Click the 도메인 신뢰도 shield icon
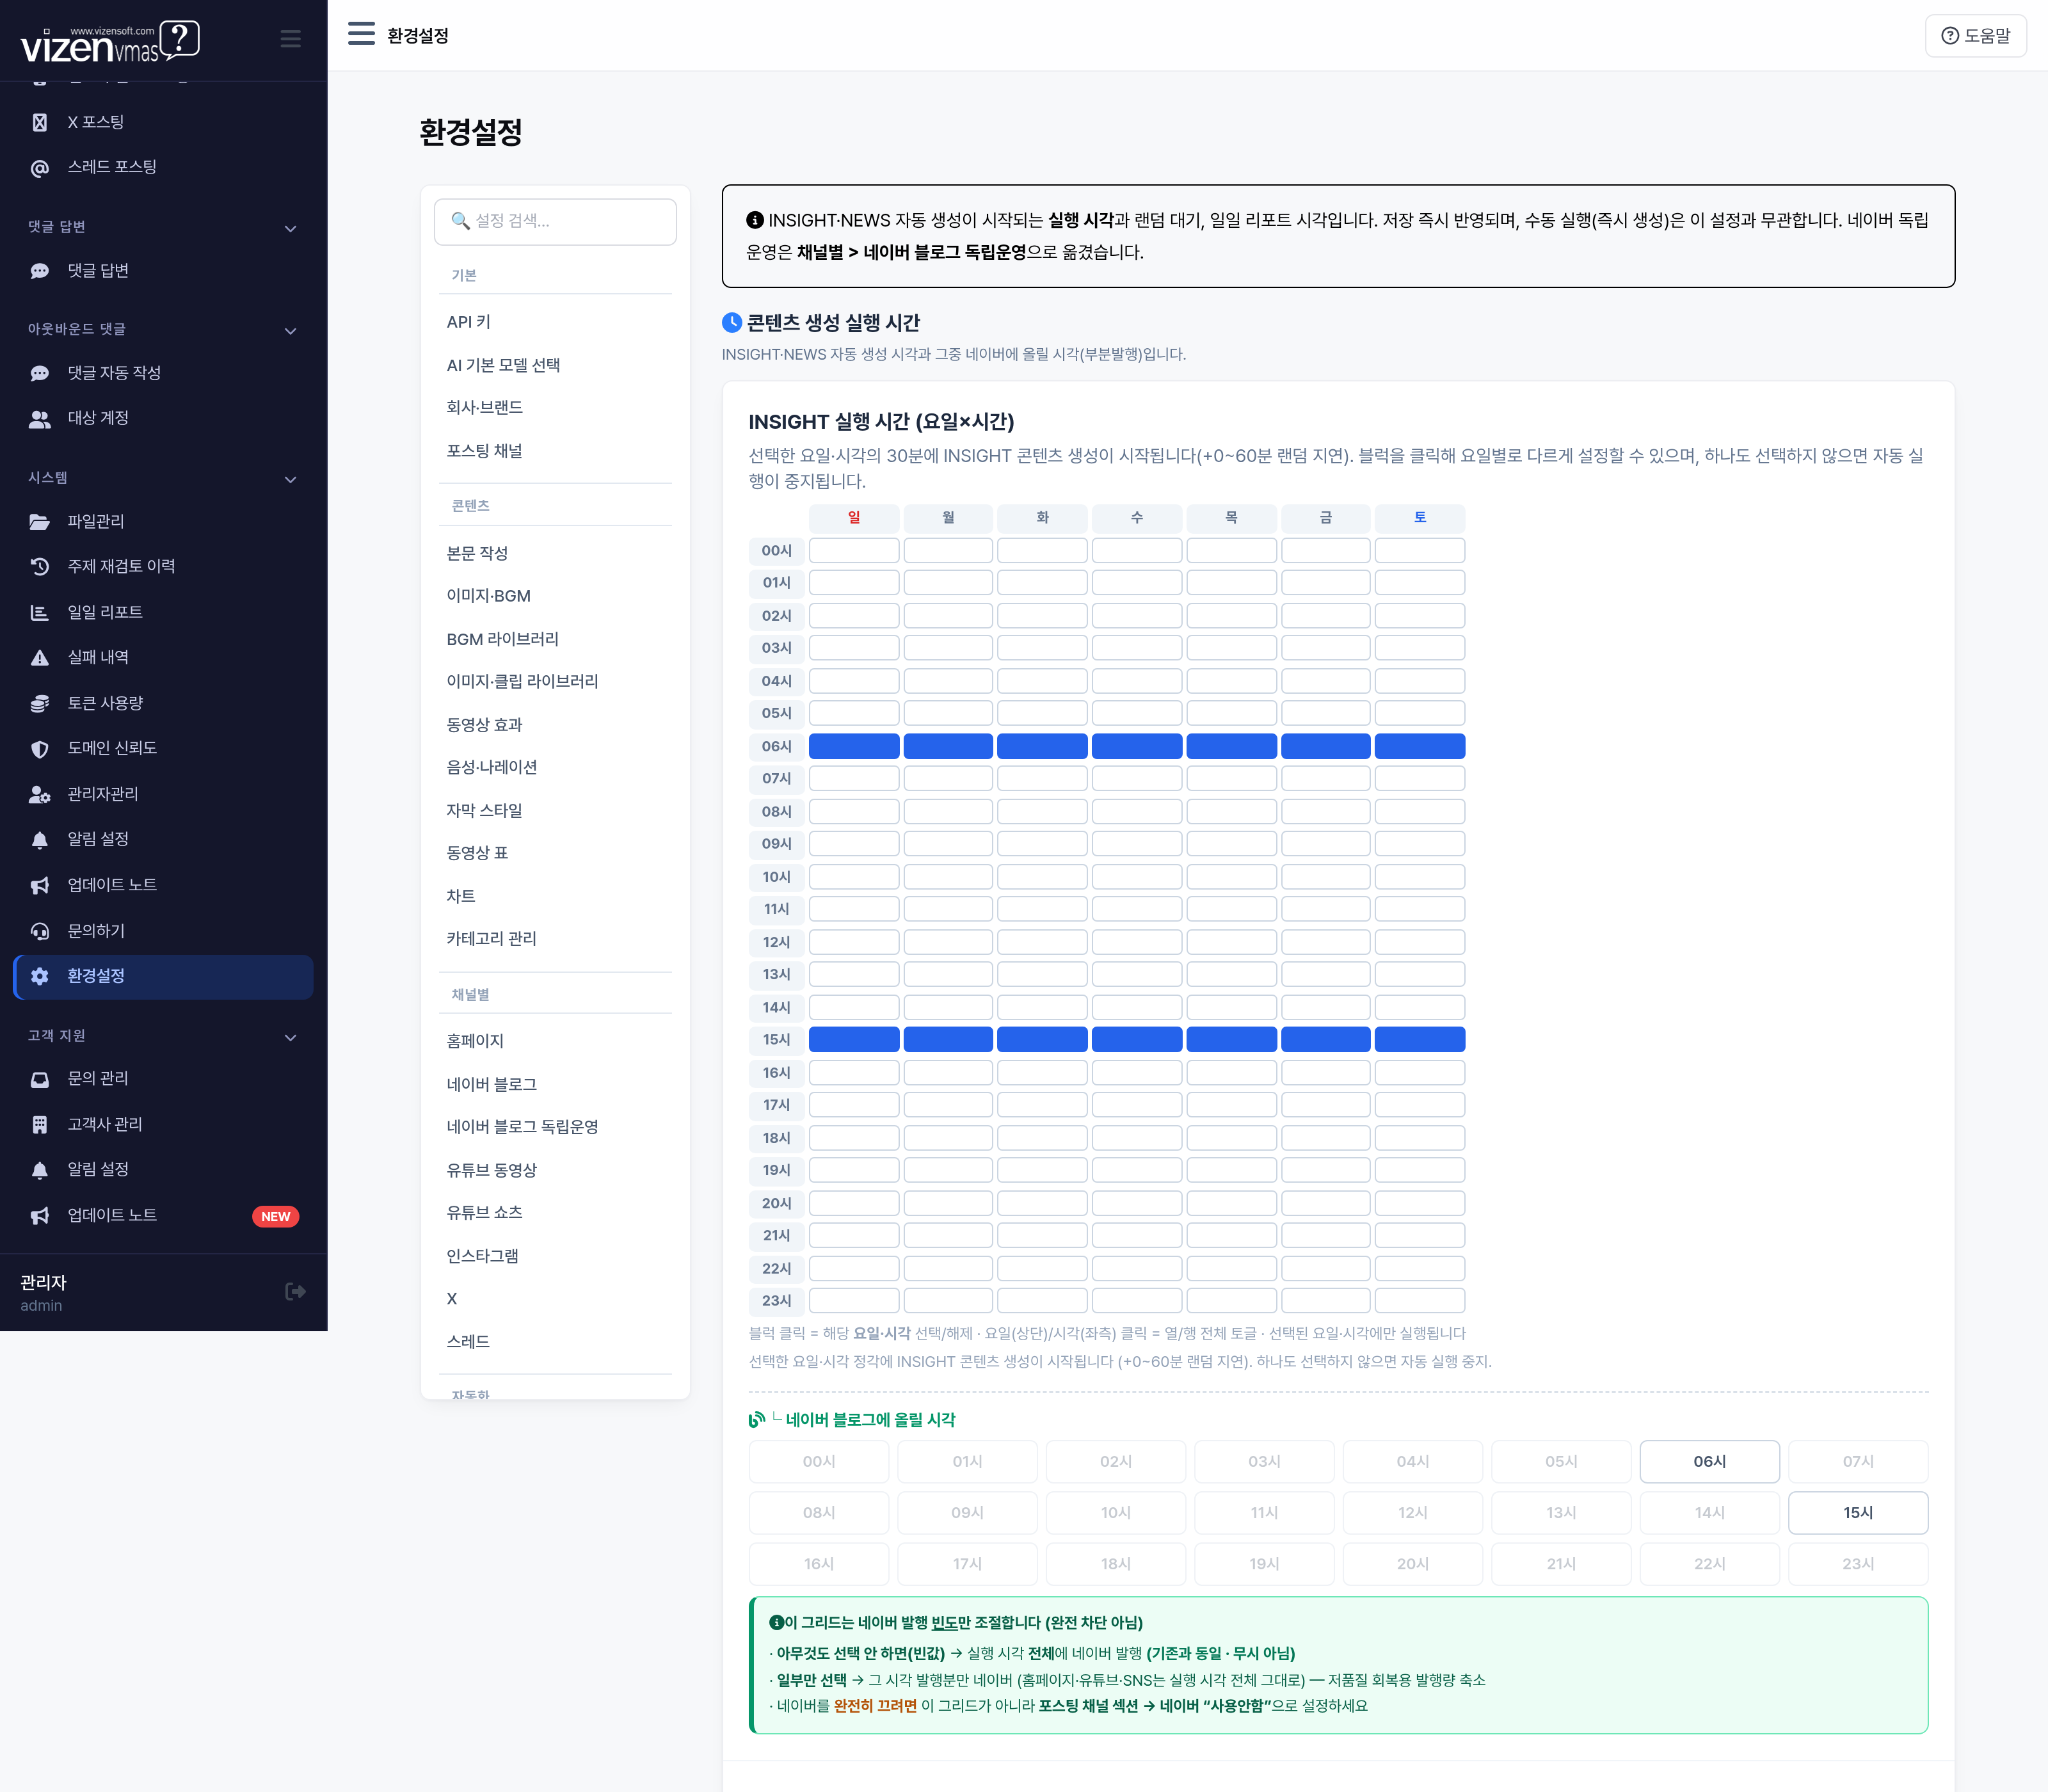The height and width of the screenshot is (1792, 2048). tap(40, 748)
